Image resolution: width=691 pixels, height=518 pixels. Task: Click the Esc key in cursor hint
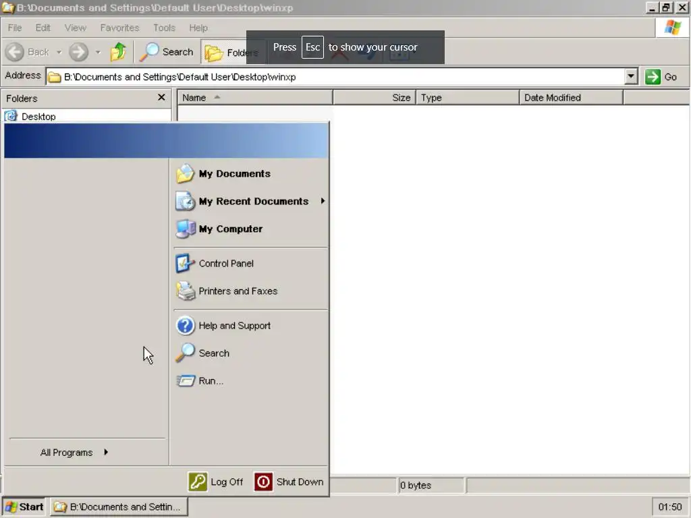[312, 47]
